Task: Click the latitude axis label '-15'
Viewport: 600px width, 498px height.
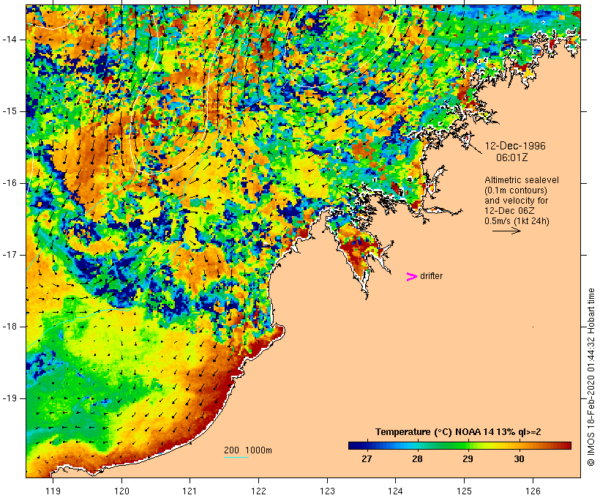Action: click(9, 111)
